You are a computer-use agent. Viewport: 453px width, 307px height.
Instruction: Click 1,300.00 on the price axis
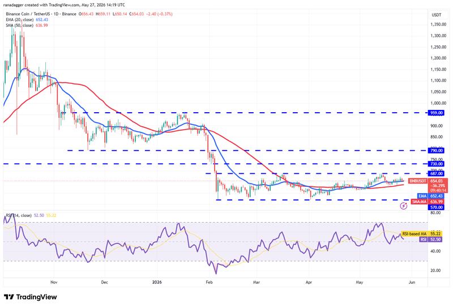[438, 36]
